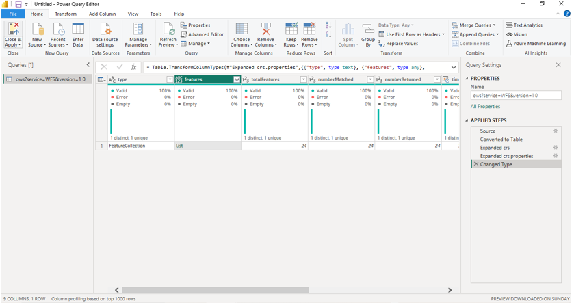The height and width of the screenshot is (303, 574).
Task: Open gear settings for Source step
Action: click(556, 131)
